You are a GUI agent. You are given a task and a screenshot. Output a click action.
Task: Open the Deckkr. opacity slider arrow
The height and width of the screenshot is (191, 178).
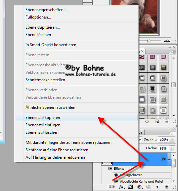pos(172,139)
